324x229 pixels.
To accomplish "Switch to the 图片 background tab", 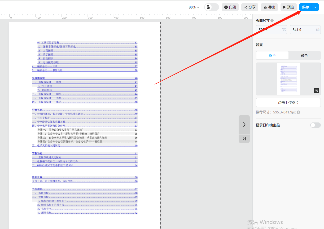I will coord(272,56).
